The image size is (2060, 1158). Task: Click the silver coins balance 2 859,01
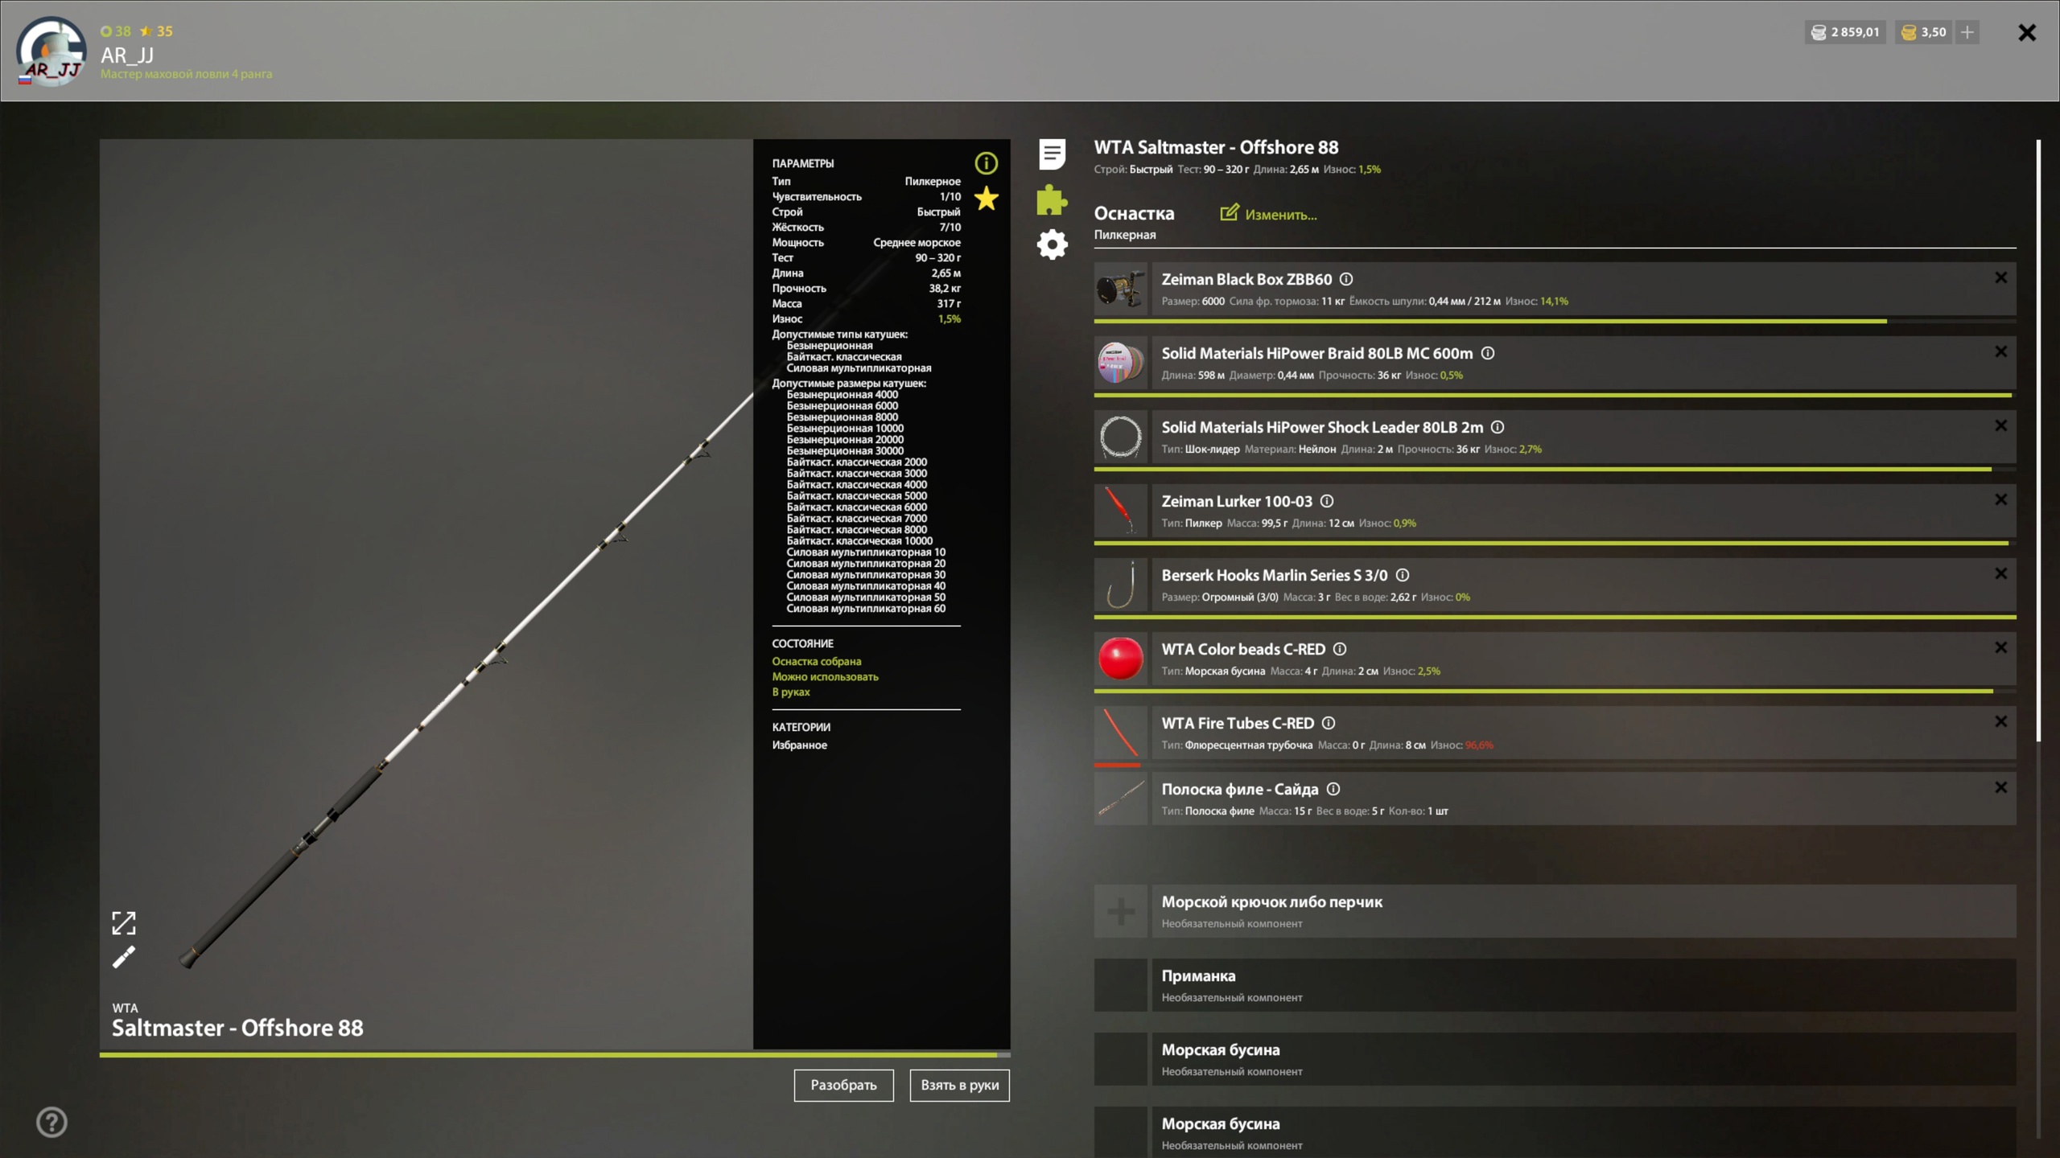click(x=1845, y=32)
